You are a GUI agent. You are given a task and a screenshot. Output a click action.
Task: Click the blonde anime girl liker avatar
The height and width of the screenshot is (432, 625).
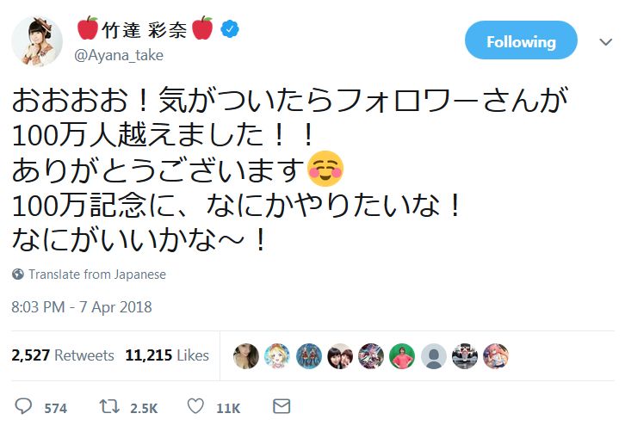click(277, 355)
